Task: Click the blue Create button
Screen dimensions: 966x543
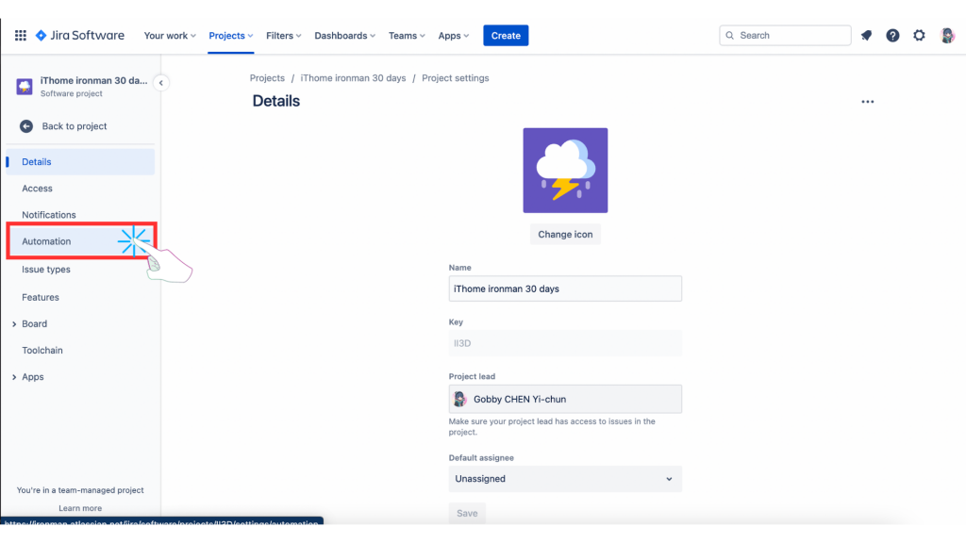Action: 506,36
